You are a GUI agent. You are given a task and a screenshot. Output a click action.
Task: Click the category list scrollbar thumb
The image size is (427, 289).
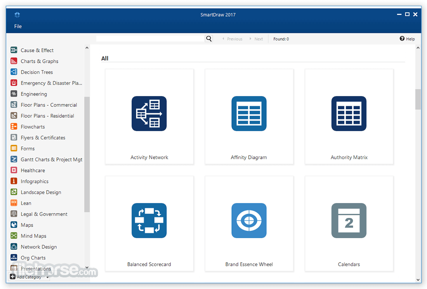tap(87, 155)
